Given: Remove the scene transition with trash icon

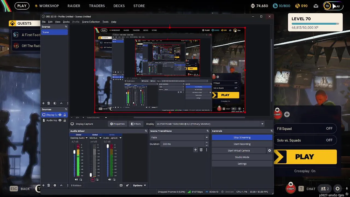Looking at the screenshot, I should tap(201, 150).
